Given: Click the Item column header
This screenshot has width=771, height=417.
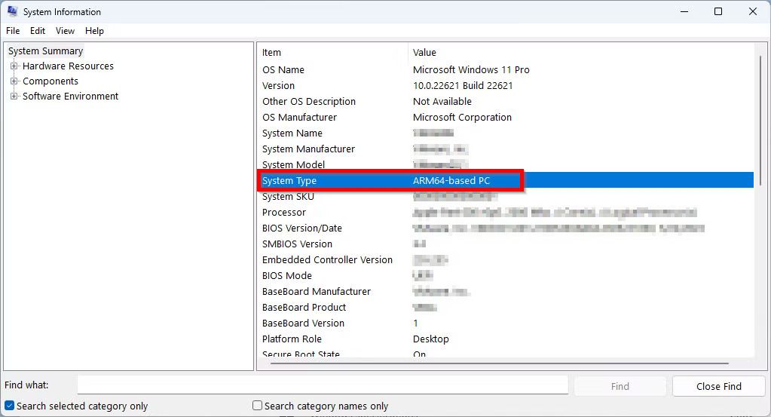Looking at the screenshot, I should (x=332, y=53).
